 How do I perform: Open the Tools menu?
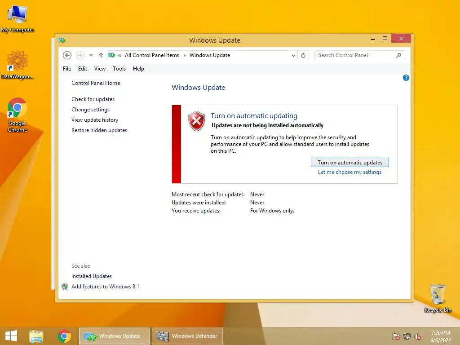click(119, 69)
